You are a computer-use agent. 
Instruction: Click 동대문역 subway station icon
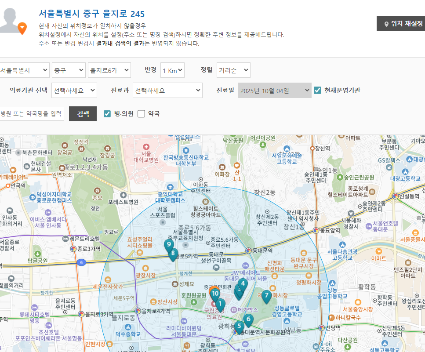249,250
